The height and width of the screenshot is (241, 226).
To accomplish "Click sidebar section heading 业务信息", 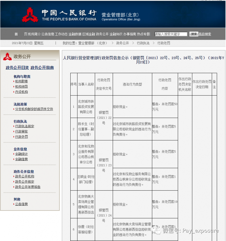I will click(20, 149).
